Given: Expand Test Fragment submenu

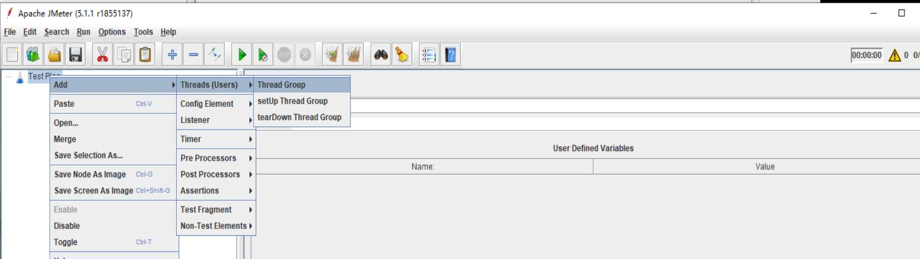Looking at the screenshot, I should point(216,210).
